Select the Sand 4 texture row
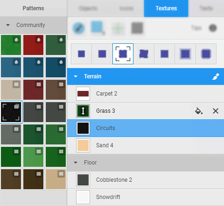224x206 pixels. [x=146, y=145]
